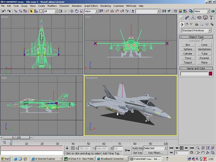The image size is (216, 162).
Task: Collapse the Object Type rollout
Action: point(196,37)
